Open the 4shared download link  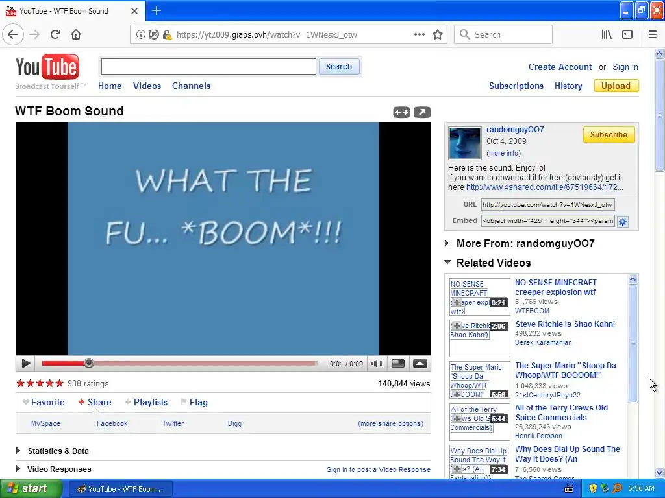tap(545, 187)
